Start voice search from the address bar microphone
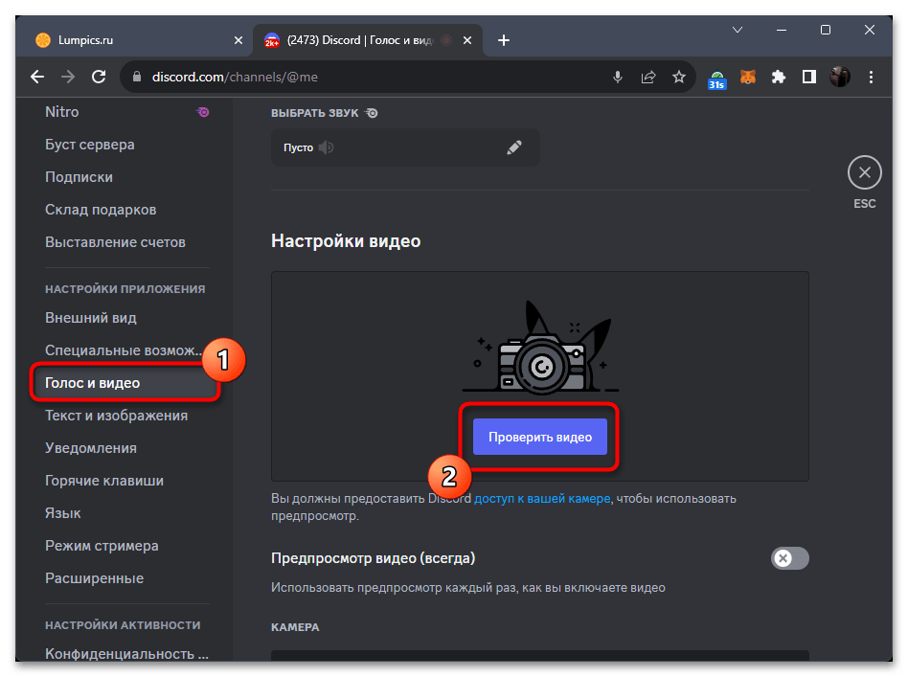Viewport: 908px width, 677px height. tap(617, 77)
